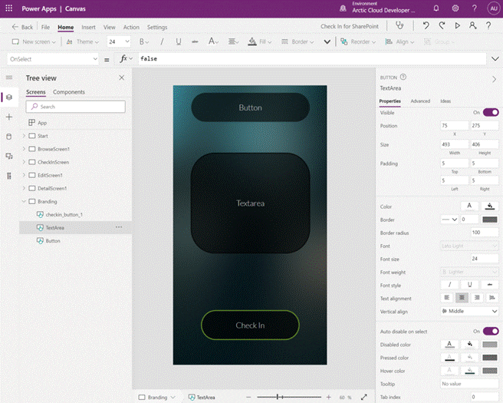
Task: Open the Vertical align dropdown
Action: 468,311
